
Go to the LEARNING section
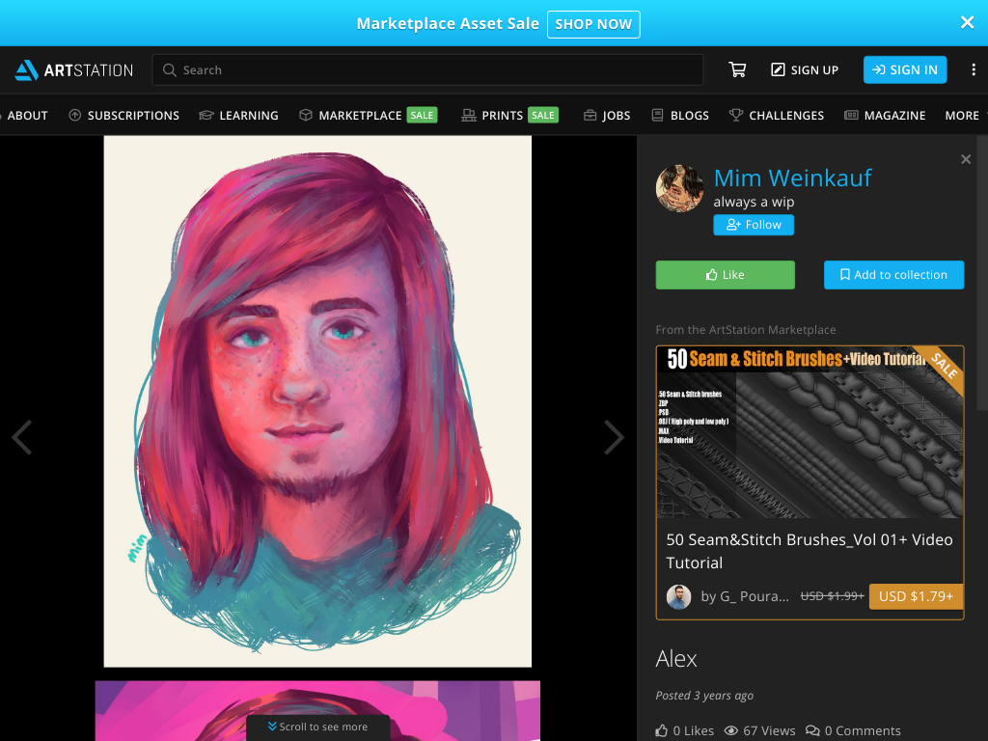(x=239, y=116)
